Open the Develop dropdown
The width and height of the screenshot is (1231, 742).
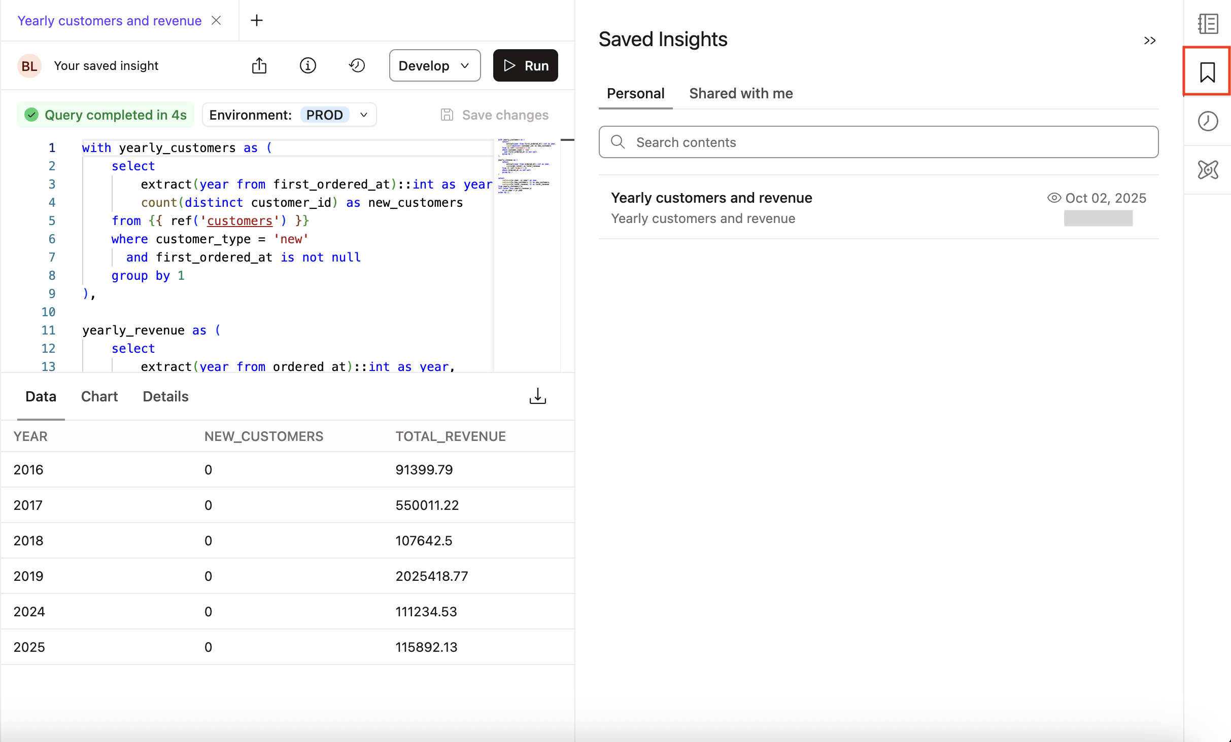click(x=434, y=65)
